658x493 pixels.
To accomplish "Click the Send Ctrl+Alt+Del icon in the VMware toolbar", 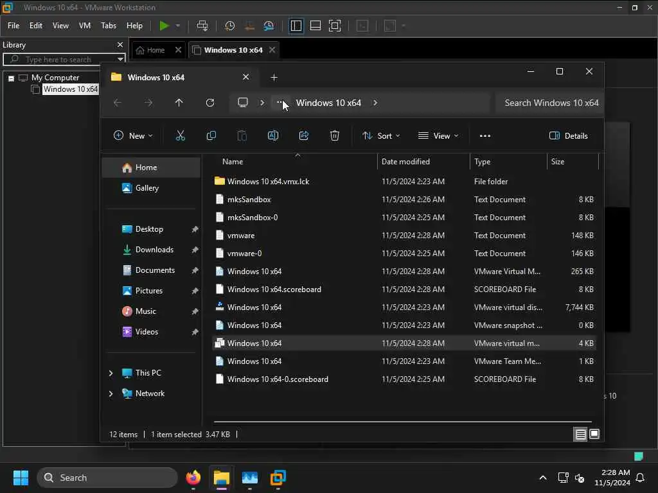I will 202,26.
